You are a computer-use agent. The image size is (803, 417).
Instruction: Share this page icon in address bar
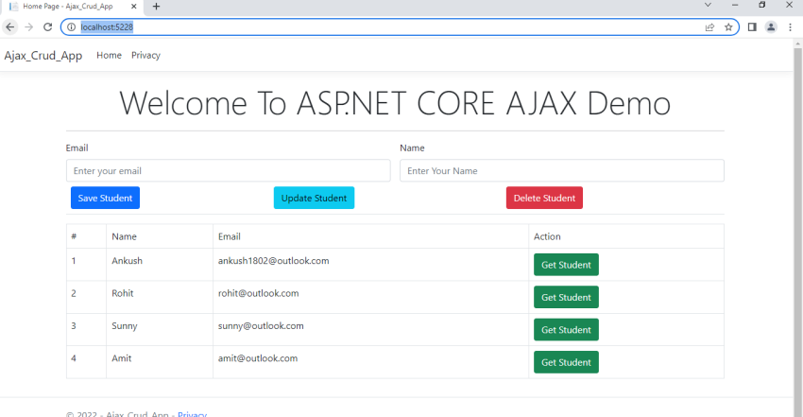click(709, 27)
